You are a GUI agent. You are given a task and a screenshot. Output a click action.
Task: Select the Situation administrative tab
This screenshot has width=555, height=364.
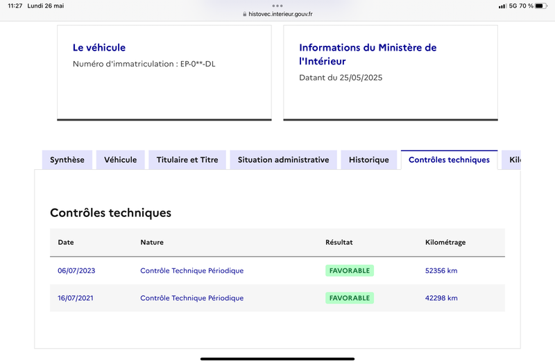283,160
